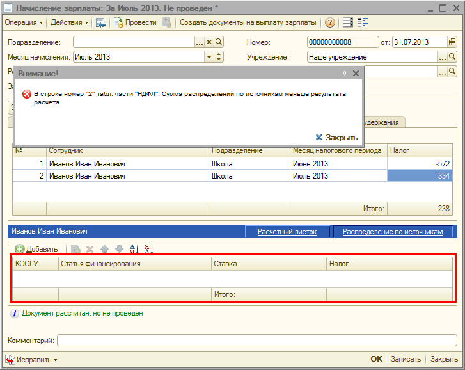Expand the Месяц начисления dropdown arrow
Screen dimensions: 465x370
click(209, 57)
